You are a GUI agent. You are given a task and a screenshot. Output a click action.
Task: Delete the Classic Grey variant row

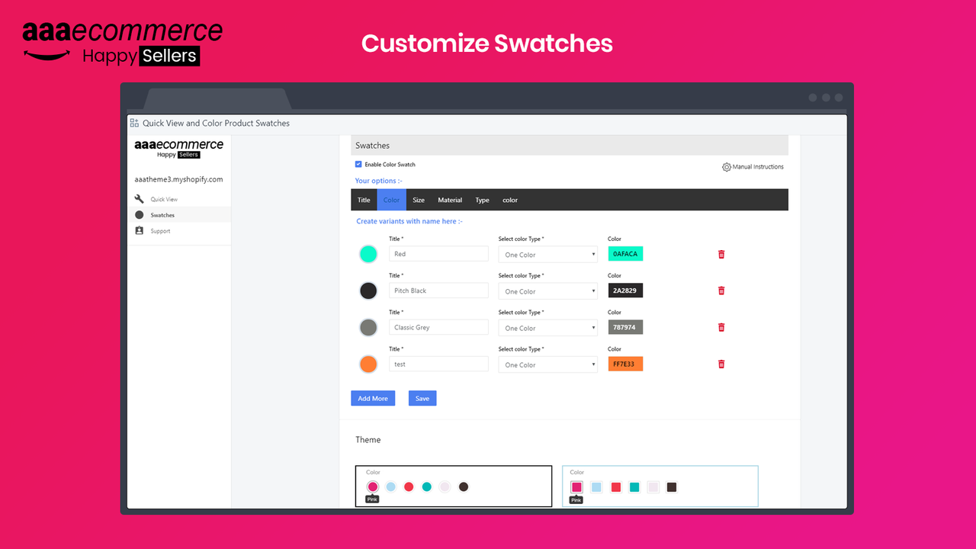click(x=721, y=327)
